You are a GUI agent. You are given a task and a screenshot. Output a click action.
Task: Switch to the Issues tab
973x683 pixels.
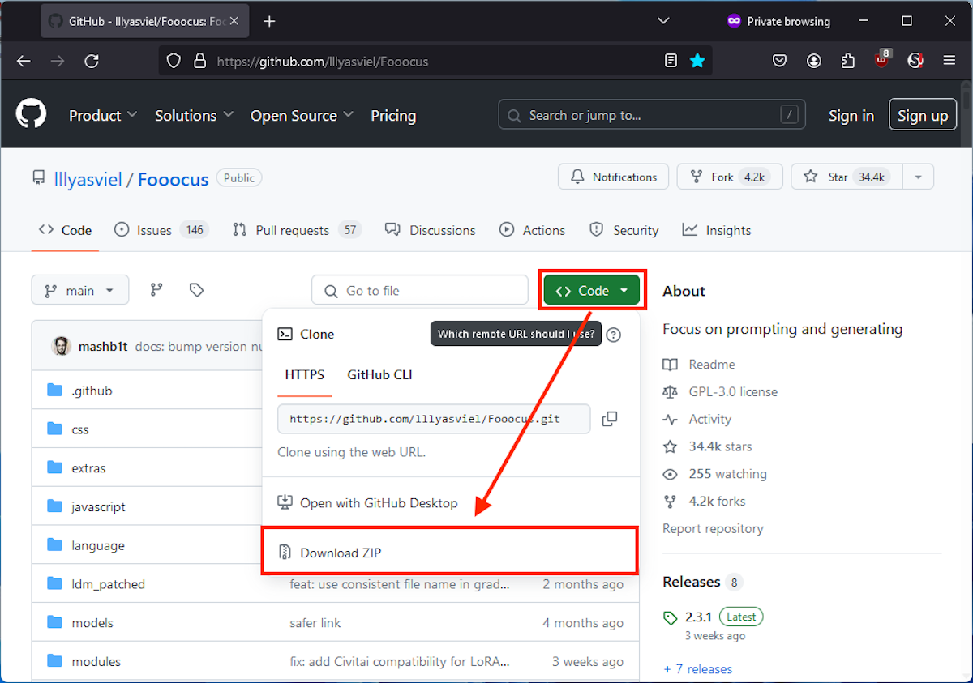pyautogui.click(x=161, y=230)
